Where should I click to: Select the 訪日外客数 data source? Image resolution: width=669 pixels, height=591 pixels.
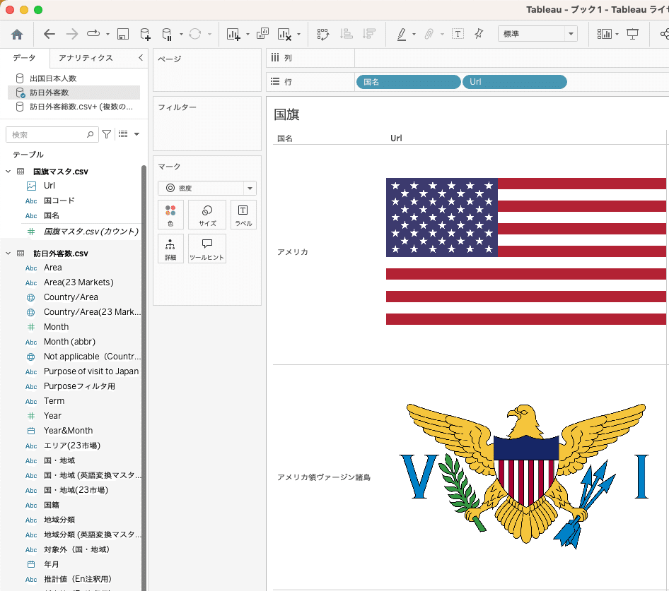[x=74, y=92]
